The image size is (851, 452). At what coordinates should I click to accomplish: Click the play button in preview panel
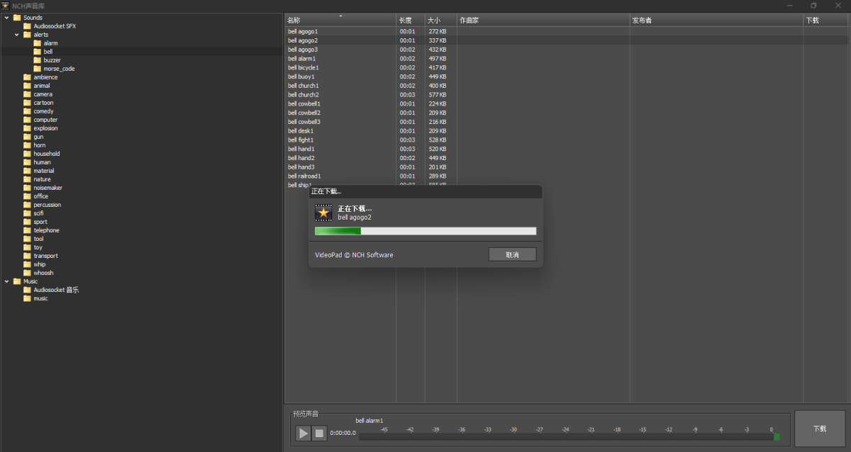click(303, 433)
